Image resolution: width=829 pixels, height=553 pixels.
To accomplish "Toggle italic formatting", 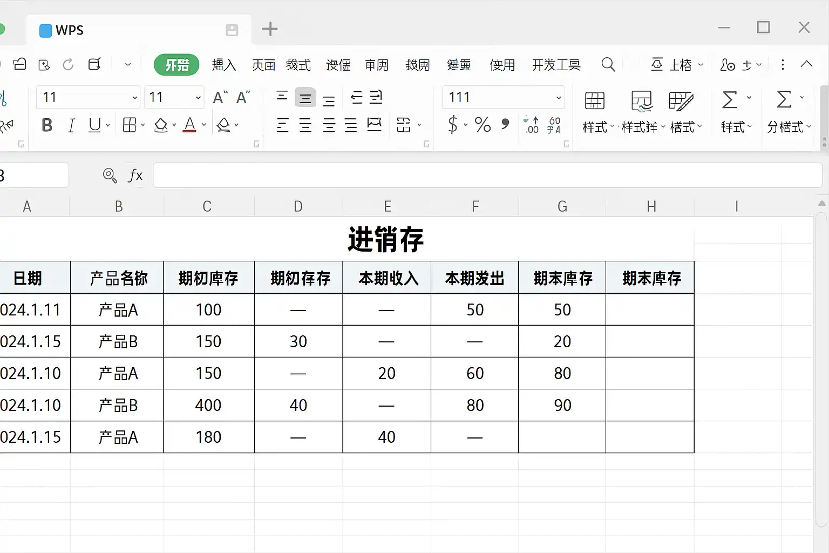I will click(x=71, y=125).
